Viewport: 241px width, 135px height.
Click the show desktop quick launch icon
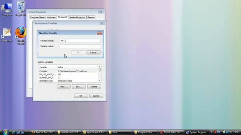click(18, 132)
